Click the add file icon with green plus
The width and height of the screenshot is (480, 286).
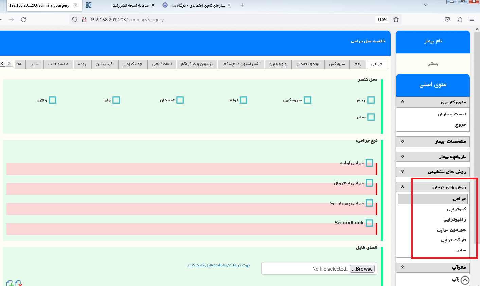coord(10,283)
